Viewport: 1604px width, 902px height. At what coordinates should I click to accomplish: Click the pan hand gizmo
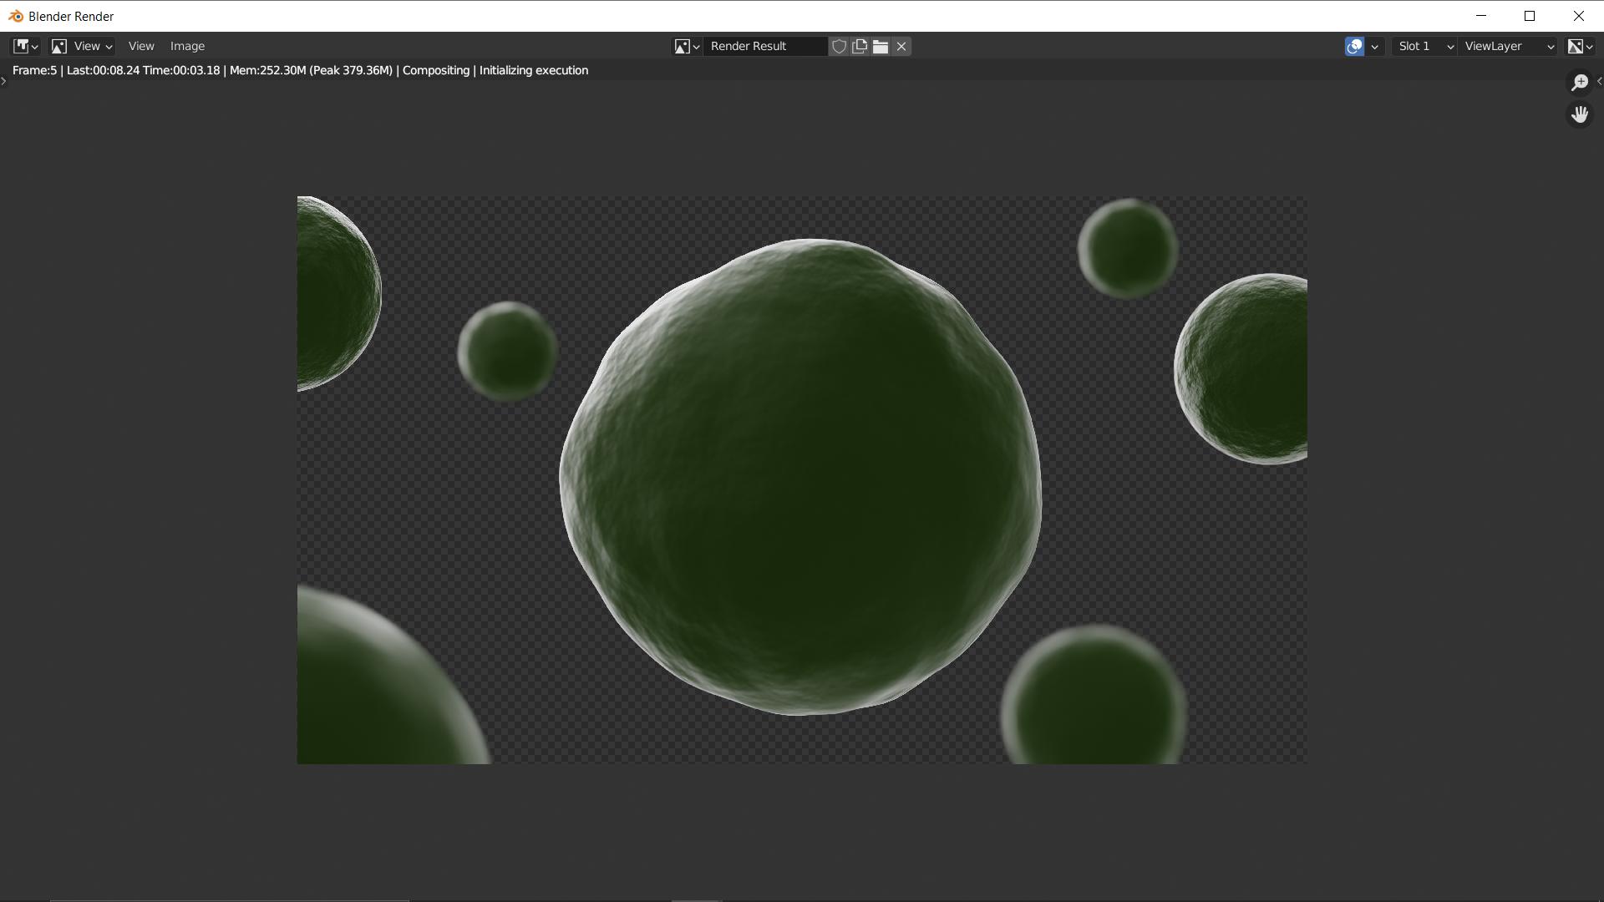click(1579, 114)
